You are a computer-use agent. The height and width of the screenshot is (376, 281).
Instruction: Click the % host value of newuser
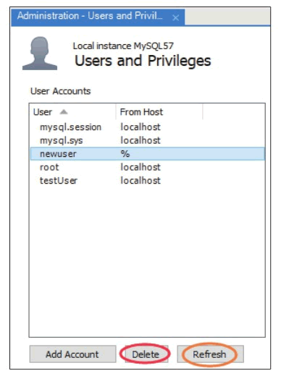coord(125,154)
